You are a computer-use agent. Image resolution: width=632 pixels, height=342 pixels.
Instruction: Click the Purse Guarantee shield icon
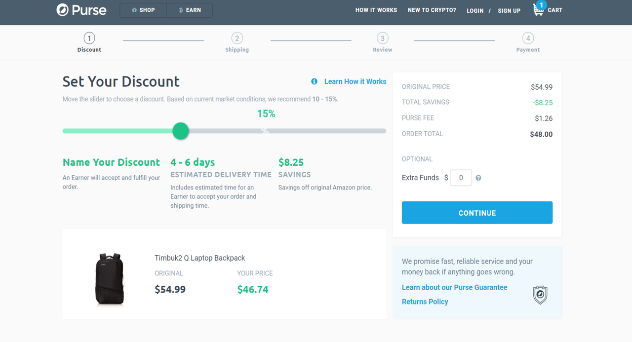tap(540, 295)
